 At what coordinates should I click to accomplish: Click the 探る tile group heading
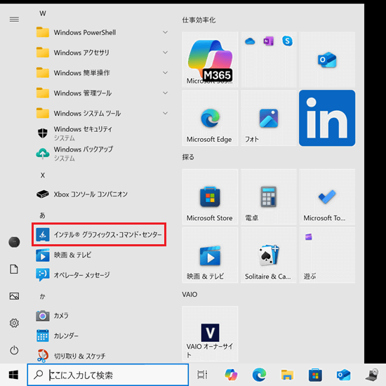click(x=188, y=157)
